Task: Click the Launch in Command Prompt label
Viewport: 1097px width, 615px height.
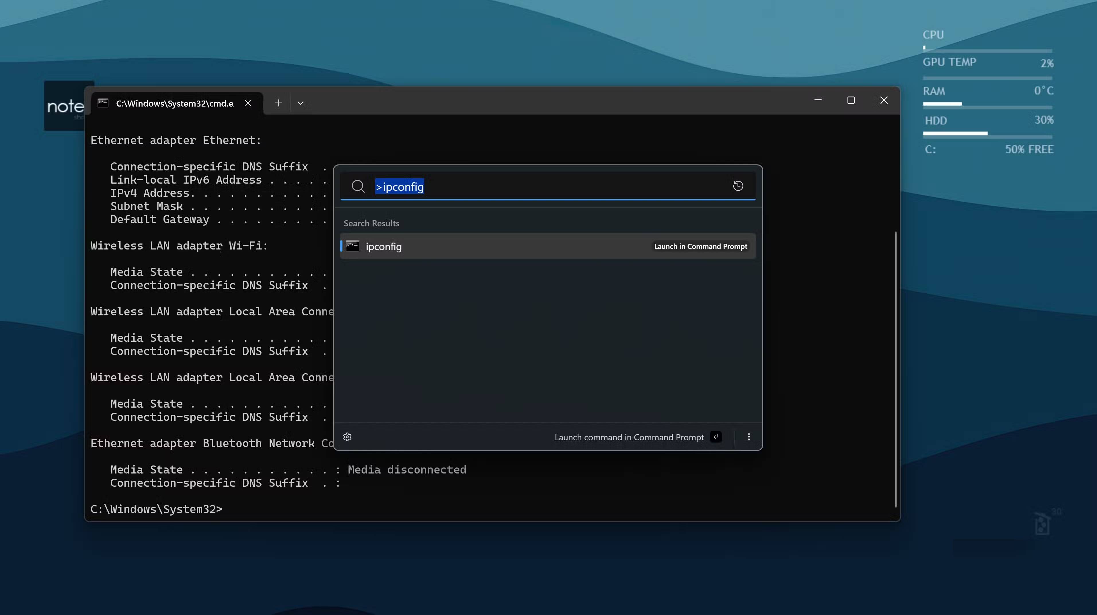Action: (700, 246)
